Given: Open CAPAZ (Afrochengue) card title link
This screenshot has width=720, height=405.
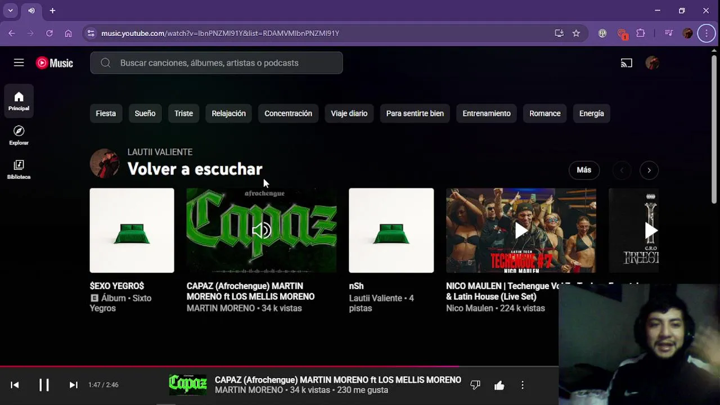Looking at the screenshot, I should [x=250, y=291].
